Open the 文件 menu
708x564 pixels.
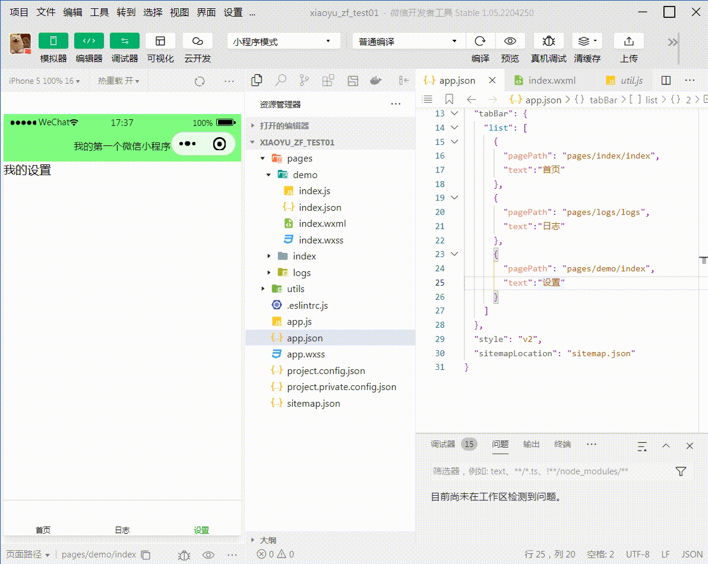(x=46, y=12)
